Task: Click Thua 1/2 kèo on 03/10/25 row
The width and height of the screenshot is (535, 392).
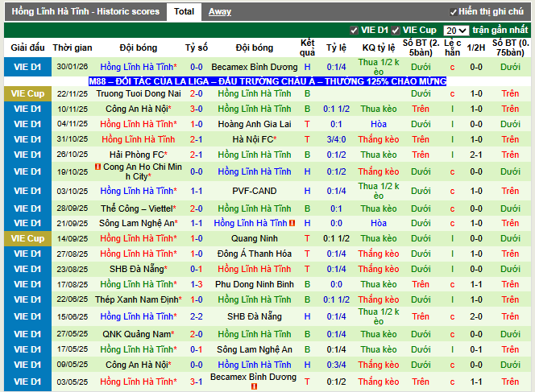Action: tap(379, 191)
